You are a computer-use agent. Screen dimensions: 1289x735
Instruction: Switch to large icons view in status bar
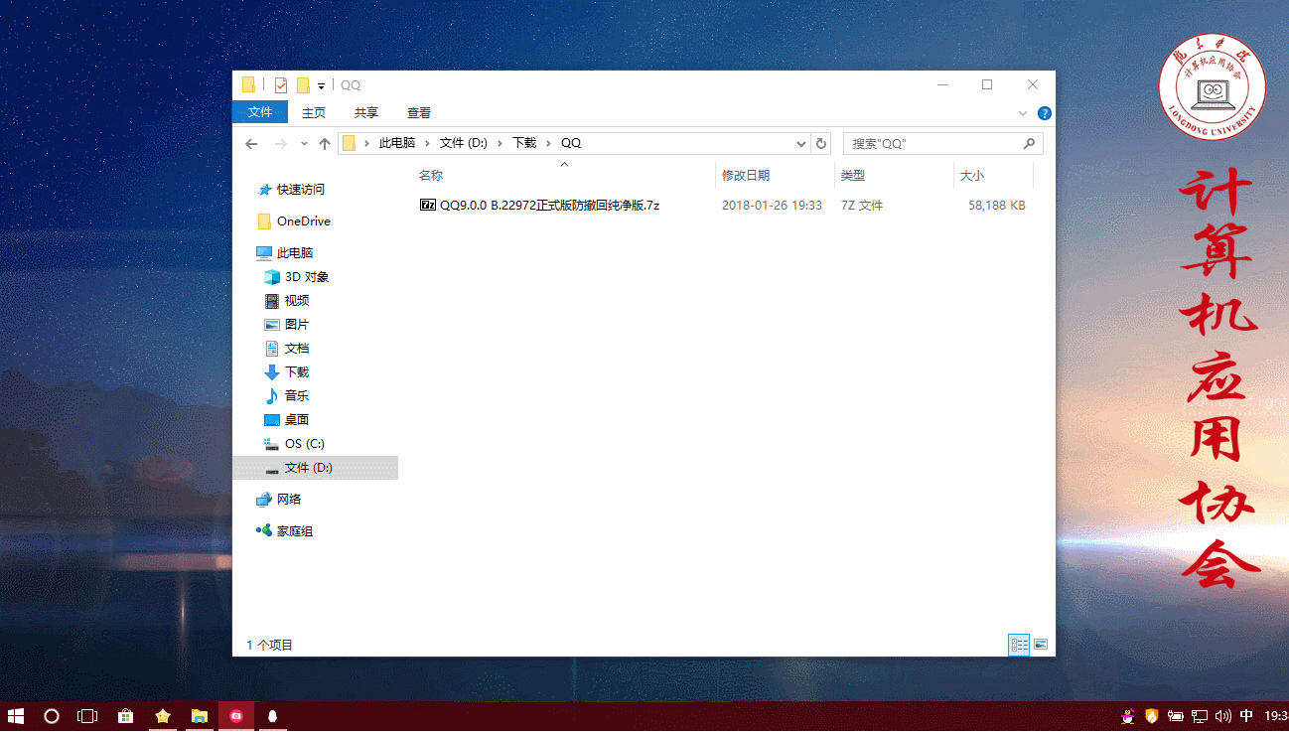pyautogui.click(x=1041, y=645)
